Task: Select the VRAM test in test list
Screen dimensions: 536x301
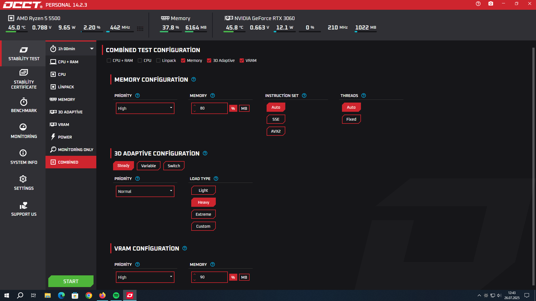Action: [63, 125]
